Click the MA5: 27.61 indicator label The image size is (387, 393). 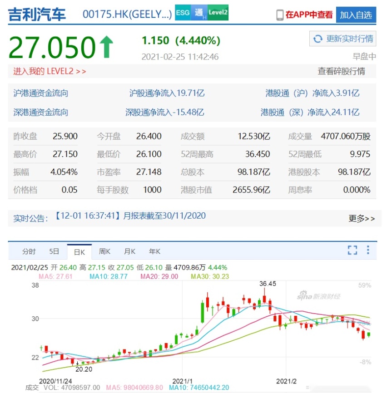click(55, 276)
